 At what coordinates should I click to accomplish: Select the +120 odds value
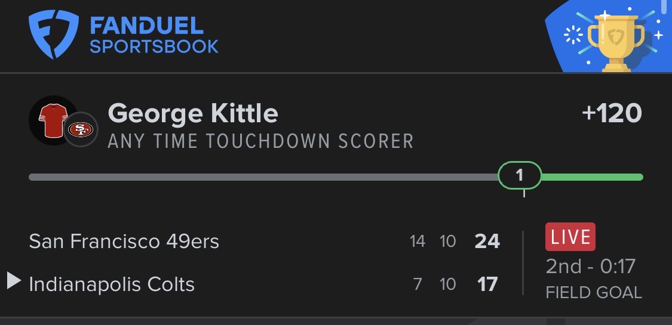612,113
